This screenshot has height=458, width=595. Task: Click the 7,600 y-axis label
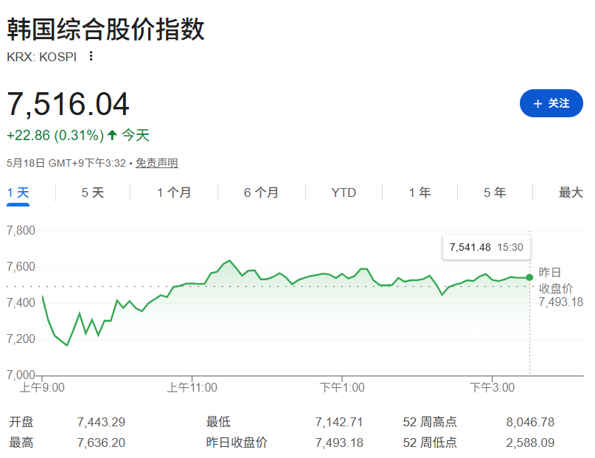[21, 266]
